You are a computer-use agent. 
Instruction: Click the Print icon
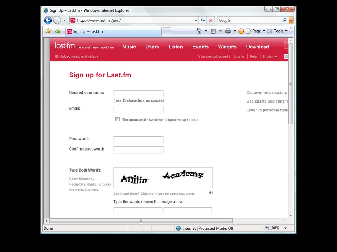(x=228, y=31)
